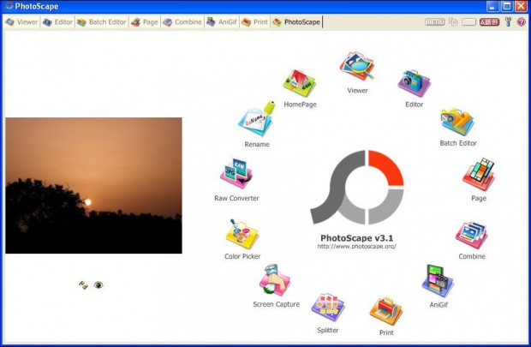The width and height of the screenshot is (531, 347).
Task: Click the tree-view icon beside MENU
Action: click(x=453, y=22)
